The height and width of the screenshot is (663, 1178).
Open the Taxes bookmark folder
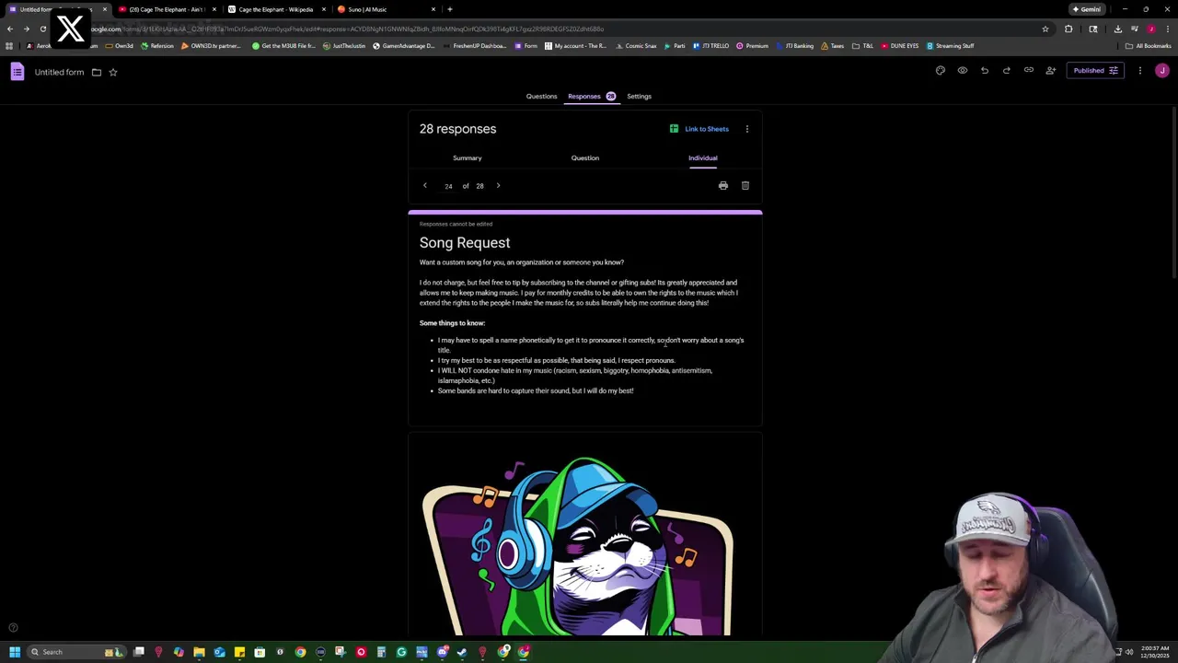pyautogui.click(x=832, y=46)
